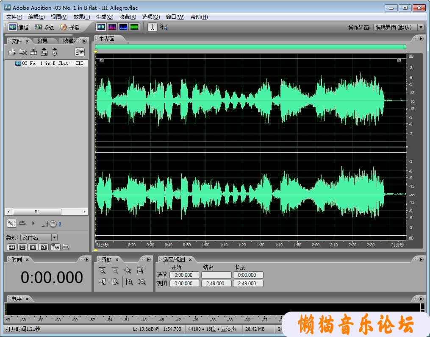430x337 pixels.
Task: Open the 收藏(R) menu
Action: [x=128, y=17]
